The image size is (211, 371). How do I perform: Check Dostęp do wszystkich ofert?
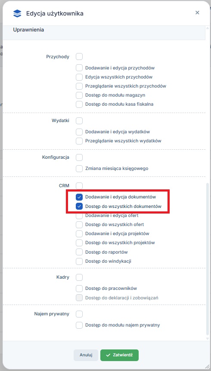click(x=79, y=224)
